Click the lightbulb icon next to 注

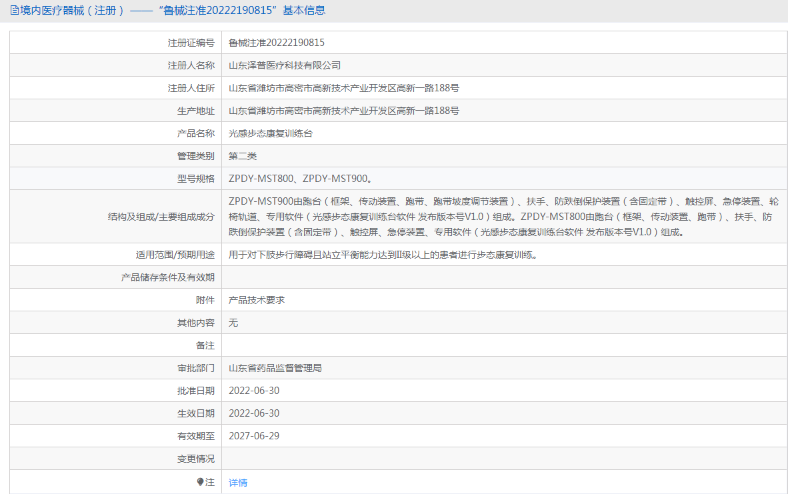tap(200, 482)
